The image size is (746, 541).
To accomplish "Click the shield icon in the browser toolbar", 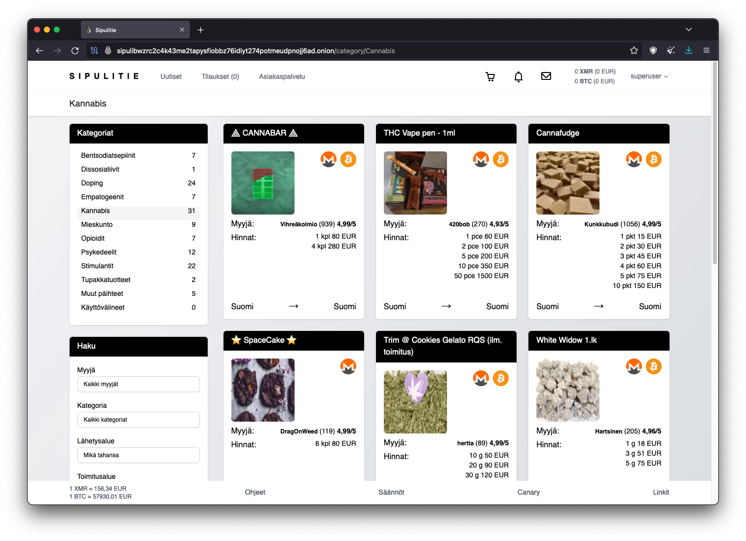I will [653, 51].
